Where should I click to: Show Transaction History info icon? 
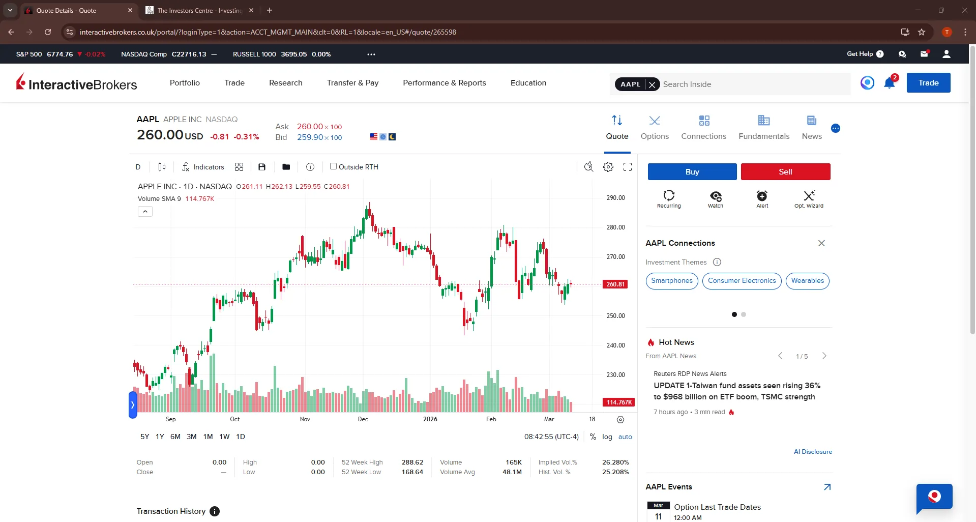coord(215,511)
